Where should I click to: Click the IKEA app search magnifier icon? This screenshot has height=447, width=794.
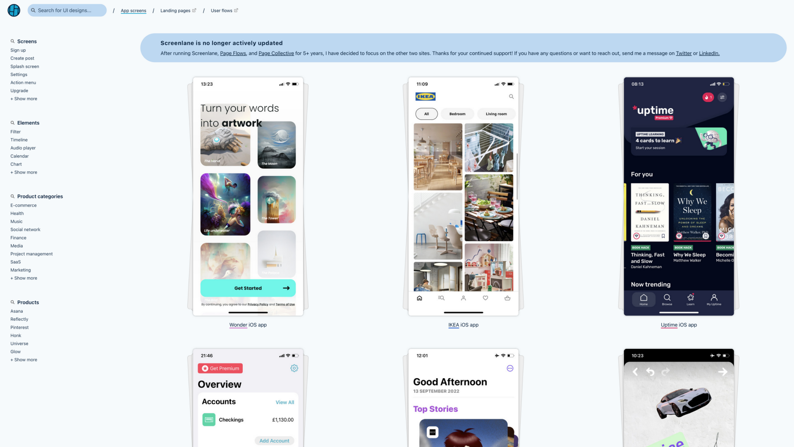click(511, 96)
